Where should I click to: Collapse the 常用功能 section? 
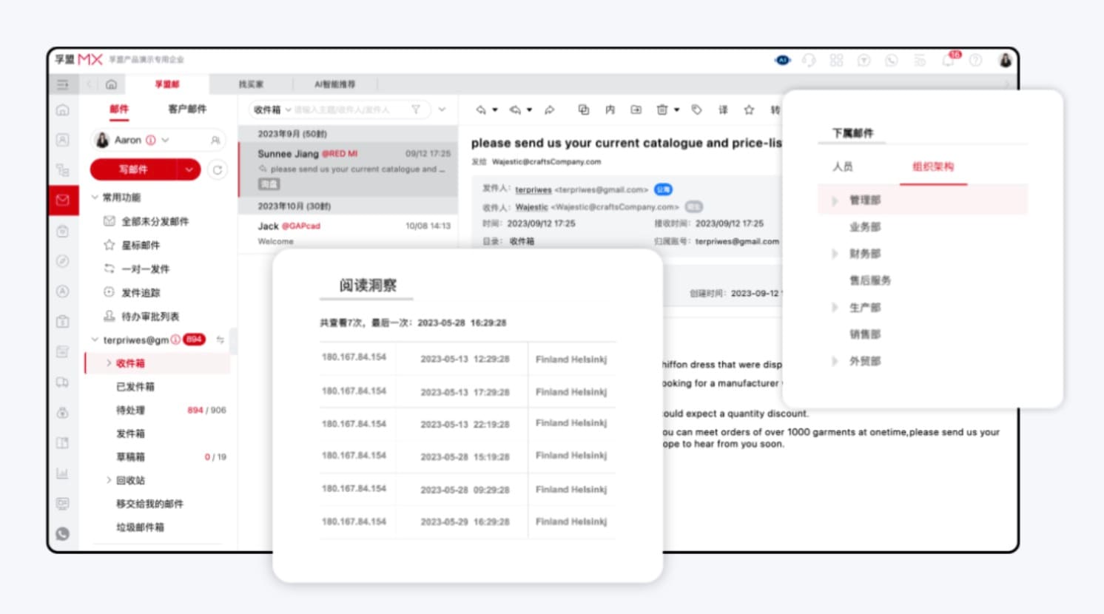tap(95, 198)
